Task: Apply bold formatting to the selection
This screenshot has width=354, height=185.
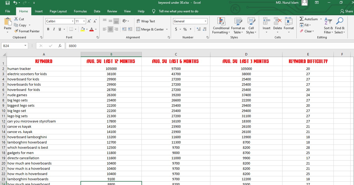Action: (x=48, y=29)
